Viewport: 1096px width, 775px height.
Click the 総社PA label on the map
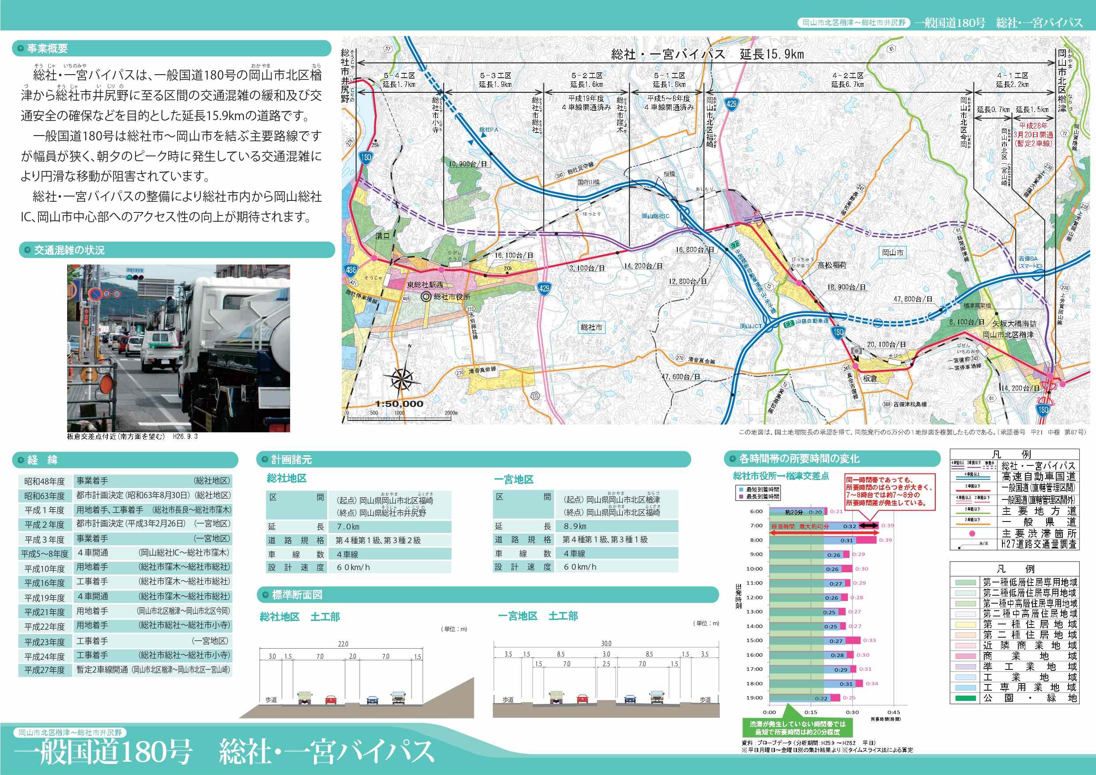(x=488, y=129)
